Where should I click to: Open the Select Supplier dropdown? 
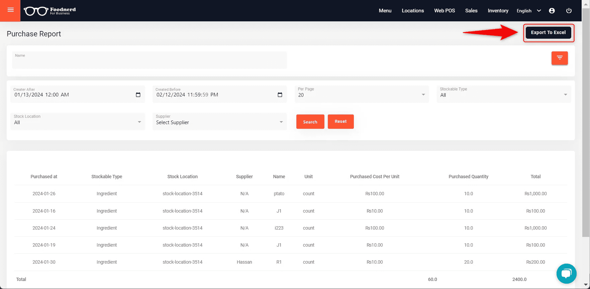(219, 121)
